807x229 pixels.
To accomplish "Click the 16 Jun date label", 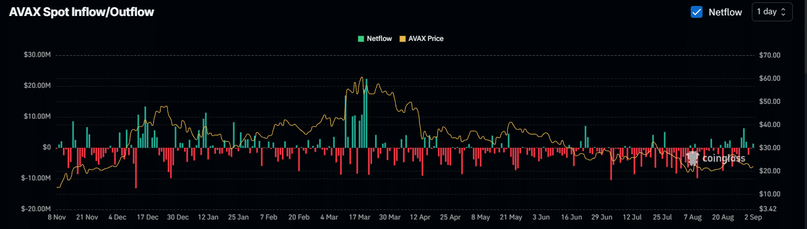I will click(x=572, y=218).
